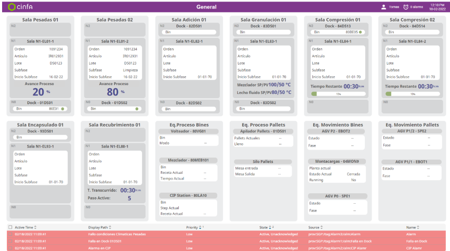Click Falla en Dock name cell
The height and width of the screenshot is (251, 450).
click(416, 241)
